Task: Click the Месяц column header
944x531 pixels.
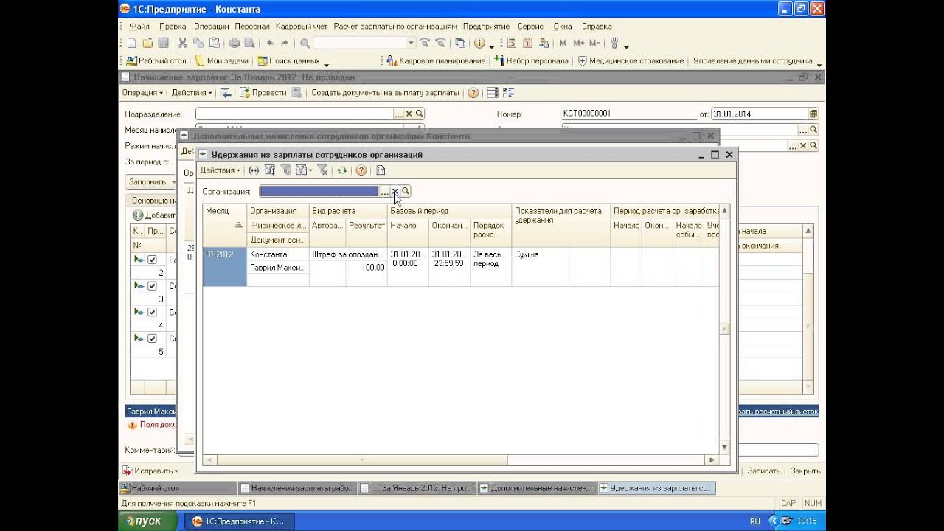Action: point(225,225)
